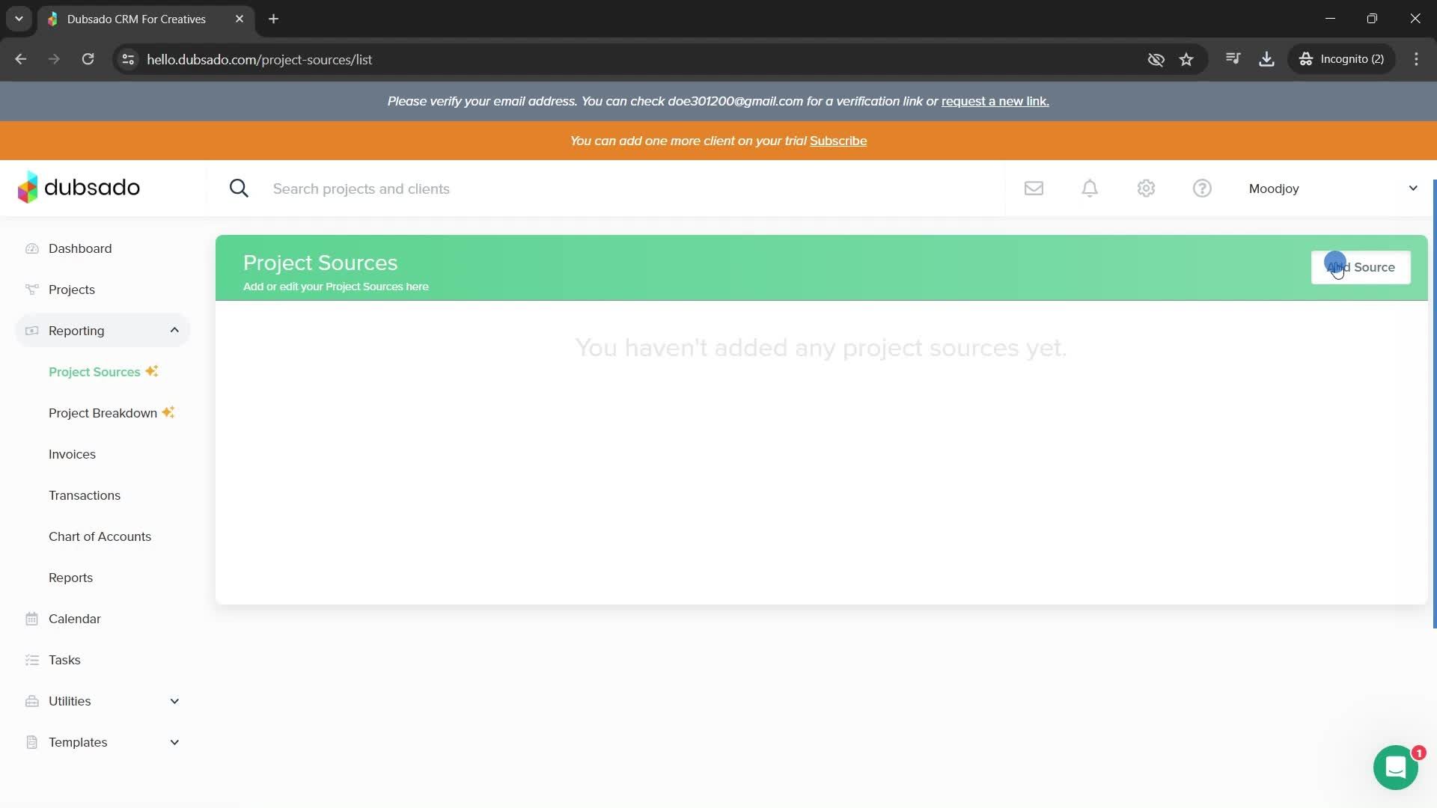Open the tab search dropdown
Screen dimensions: 1437x808
pos(19,19)
